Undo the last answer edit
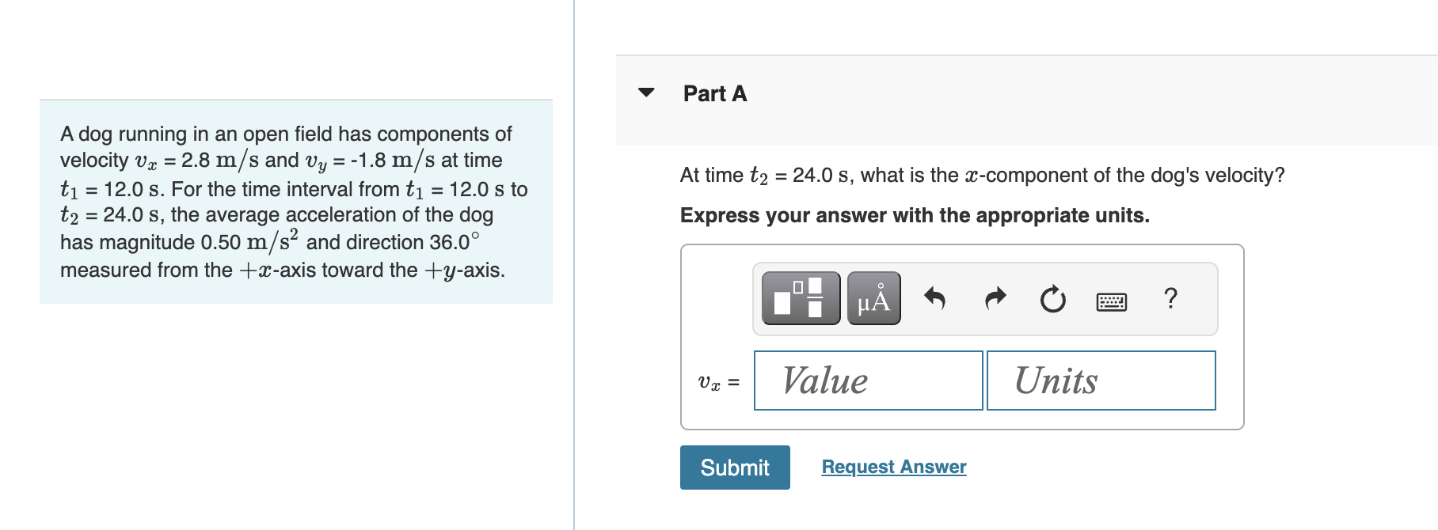 [937, 299]
